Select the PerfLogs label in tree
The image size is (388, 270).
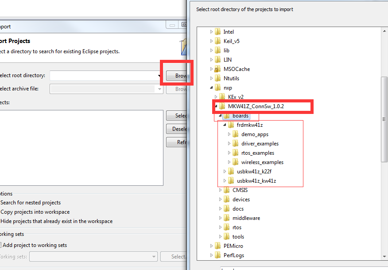pyautogui.click(x=234, y=255)
